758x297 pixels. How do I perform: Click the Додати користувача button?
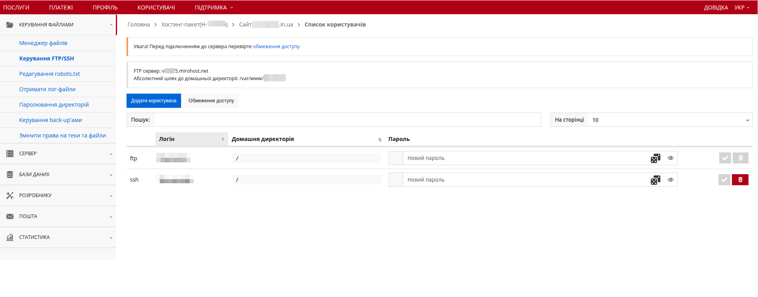154,101
